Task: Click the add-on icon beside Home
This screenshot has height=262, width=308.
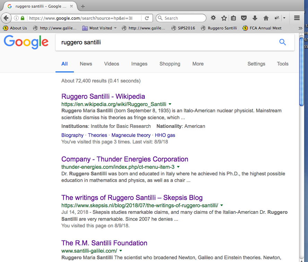Action: point(277,18)
